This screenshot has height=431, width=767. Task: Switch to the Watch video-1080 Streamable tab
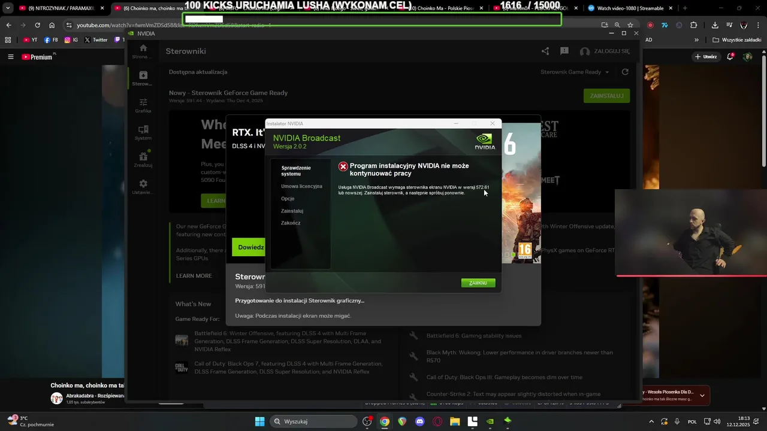[x=629, y=8]
